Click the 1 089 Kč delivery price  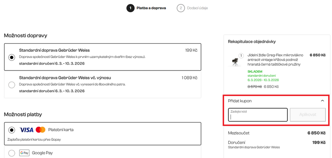(190, 78)
